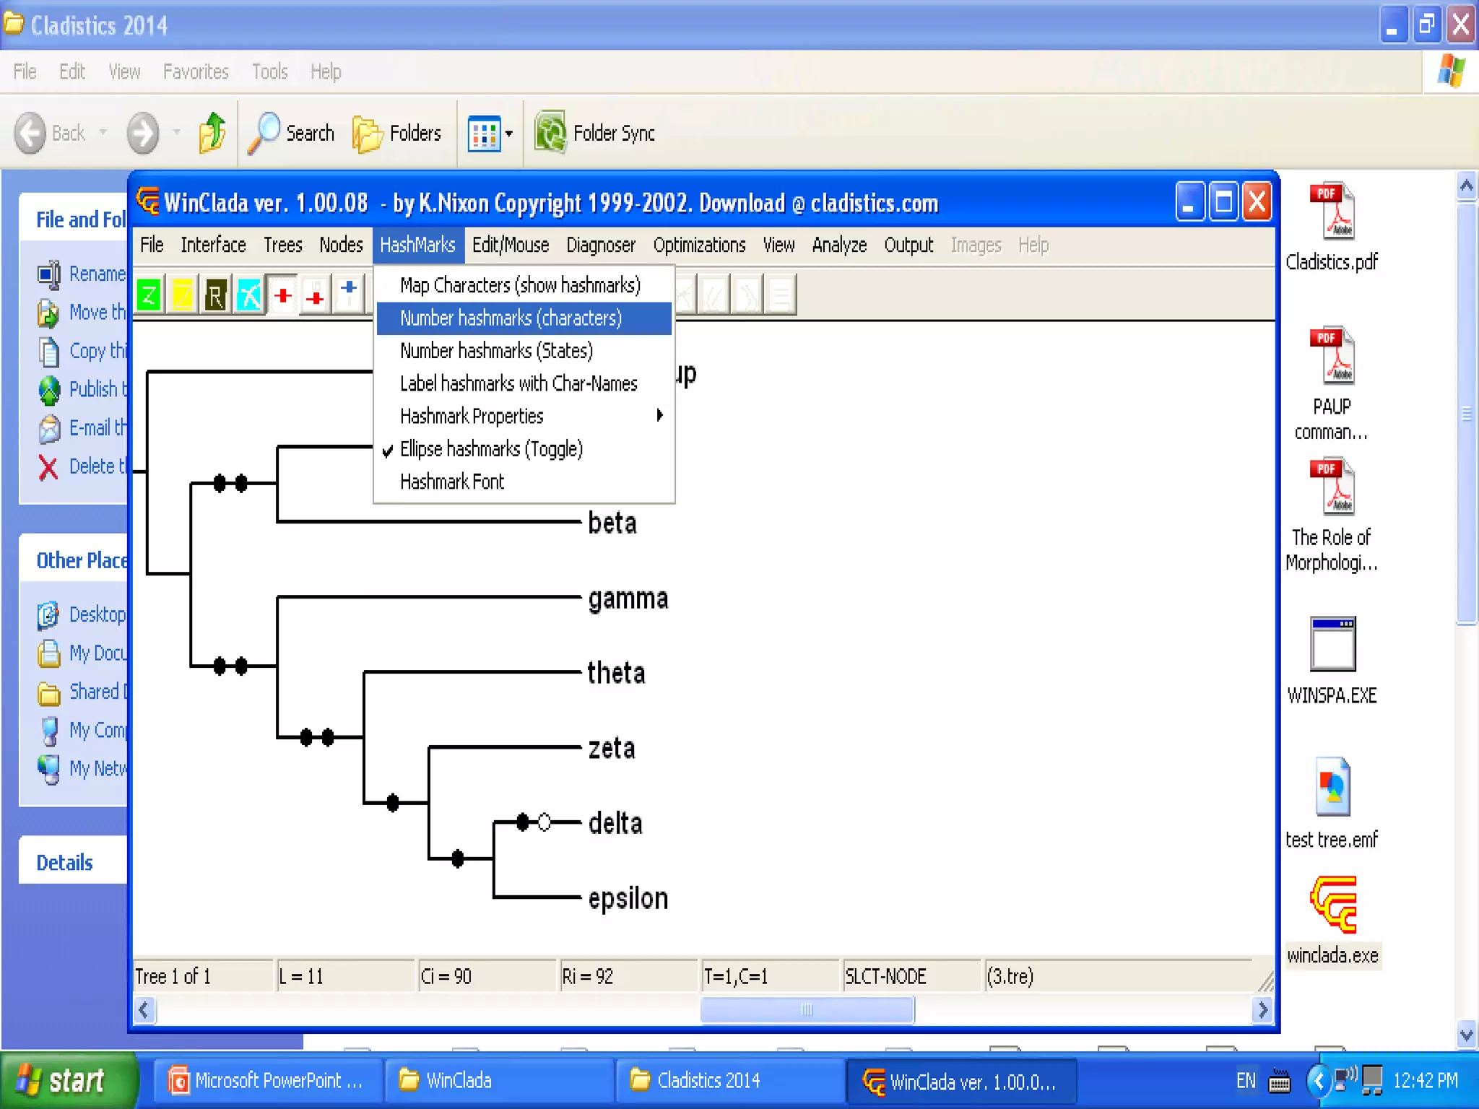1479x1109 pixels.
Task: Click the cyan K toolbar icon
Action: pyautogui.click(x=249, y=295)
